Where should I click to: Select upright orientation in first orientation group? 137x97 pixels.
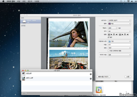coord(109,34)
